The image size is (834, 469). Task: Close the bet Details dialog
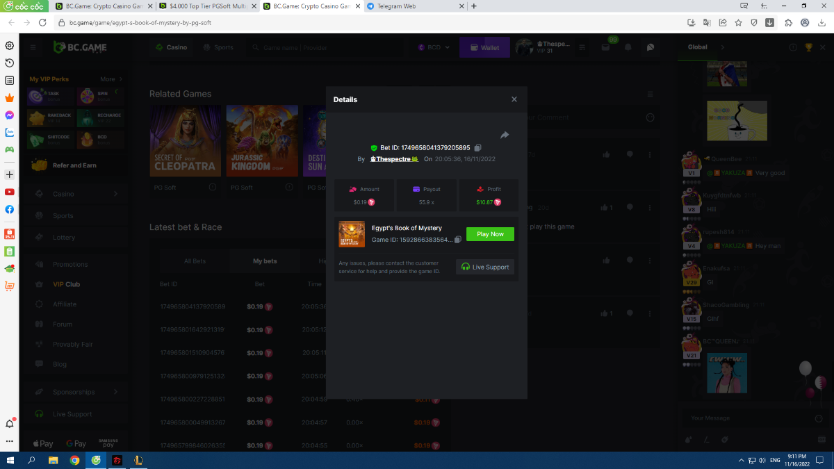(x=514, y=99)
